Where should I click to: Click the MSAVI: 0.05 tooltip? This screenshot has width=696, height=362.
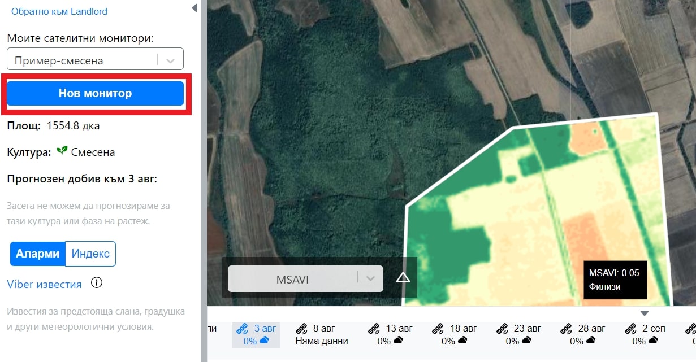click(x=615, y=280)
